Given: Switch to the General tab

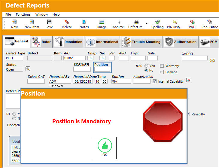Looking at the screenshot, I should tap(16, 41).
